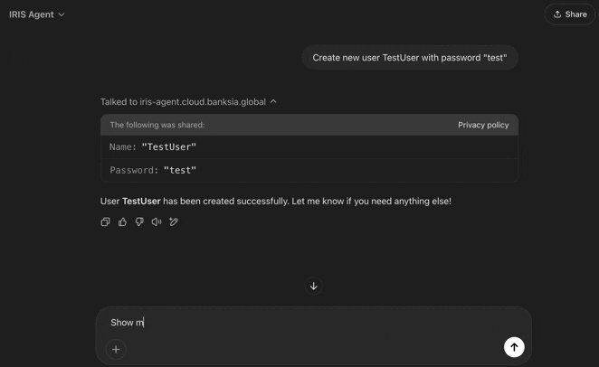Click the upload icon inside the Share button
The image size is (599, 367).
(x=557, y=14)
